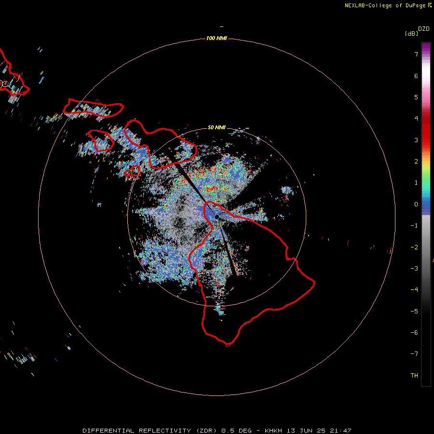Image resolution: width=434 pixels, height=434 pixels.
Task: Click the DZD legend title
Action: [424, 29]
